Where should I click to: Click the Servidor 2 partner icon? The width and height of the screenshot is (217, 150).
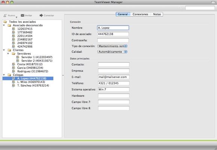pos(18,61)
